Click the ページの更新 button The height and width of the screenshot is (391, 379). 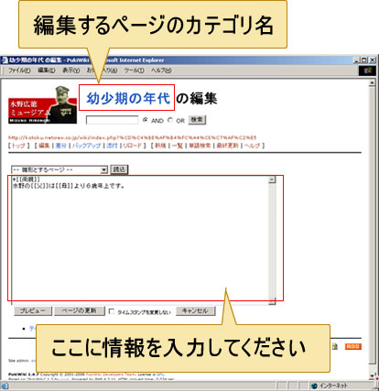80,311
